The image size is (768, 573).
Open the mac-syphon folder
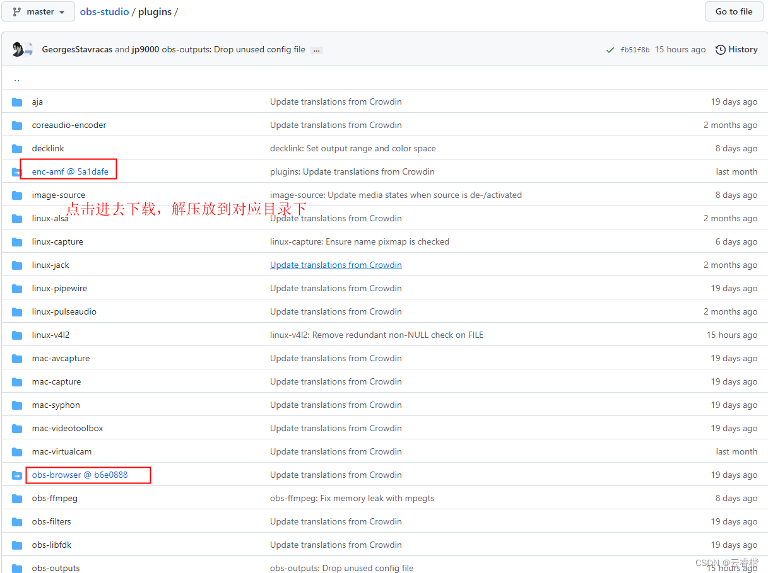click(56, 405)
